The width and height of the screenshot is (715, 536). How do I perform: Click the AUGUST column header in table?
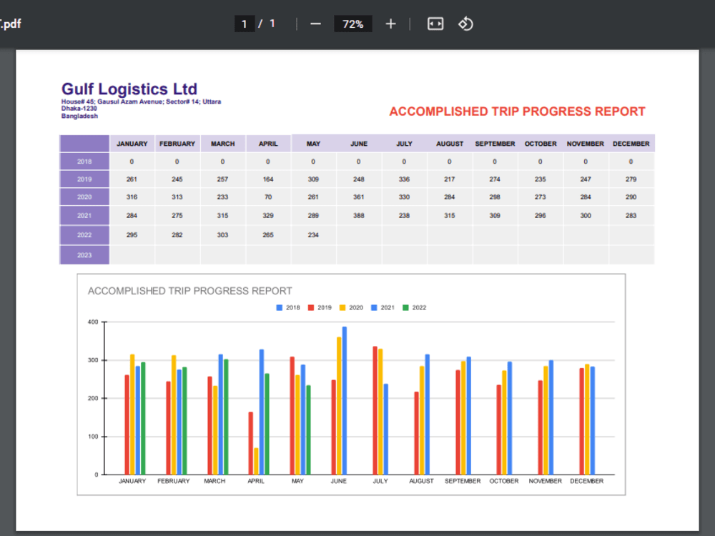coord(450,144)
